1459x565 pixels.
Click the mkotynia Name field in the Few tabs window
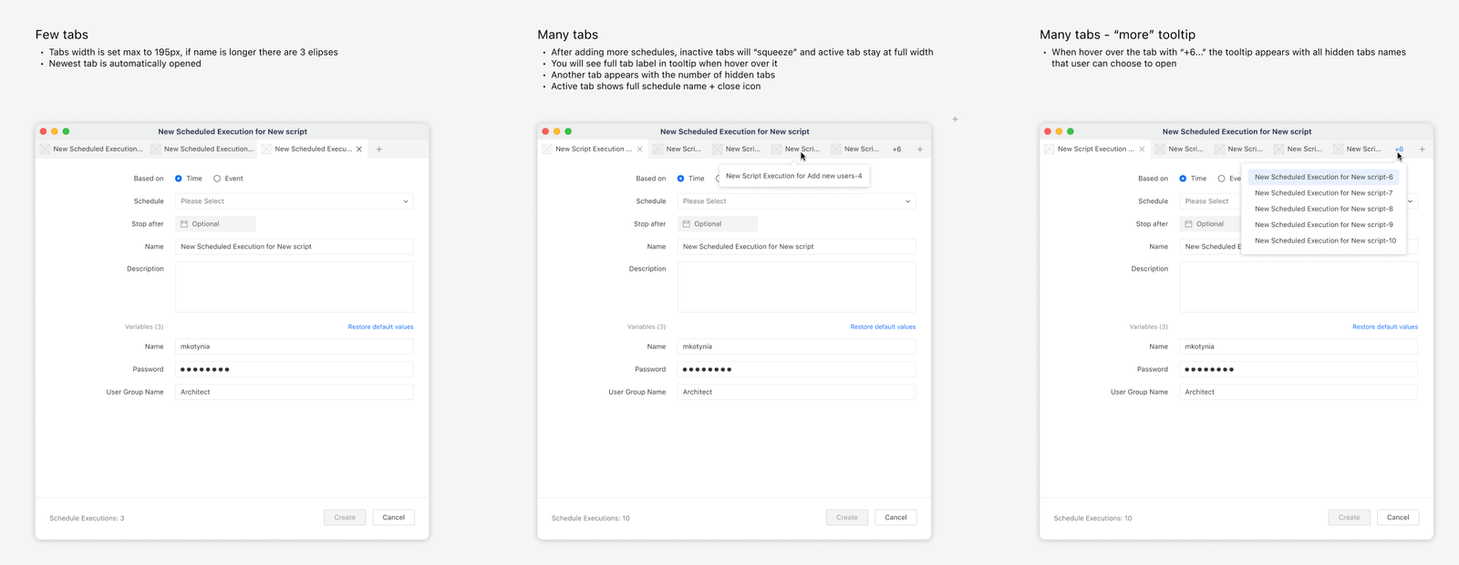295,347
